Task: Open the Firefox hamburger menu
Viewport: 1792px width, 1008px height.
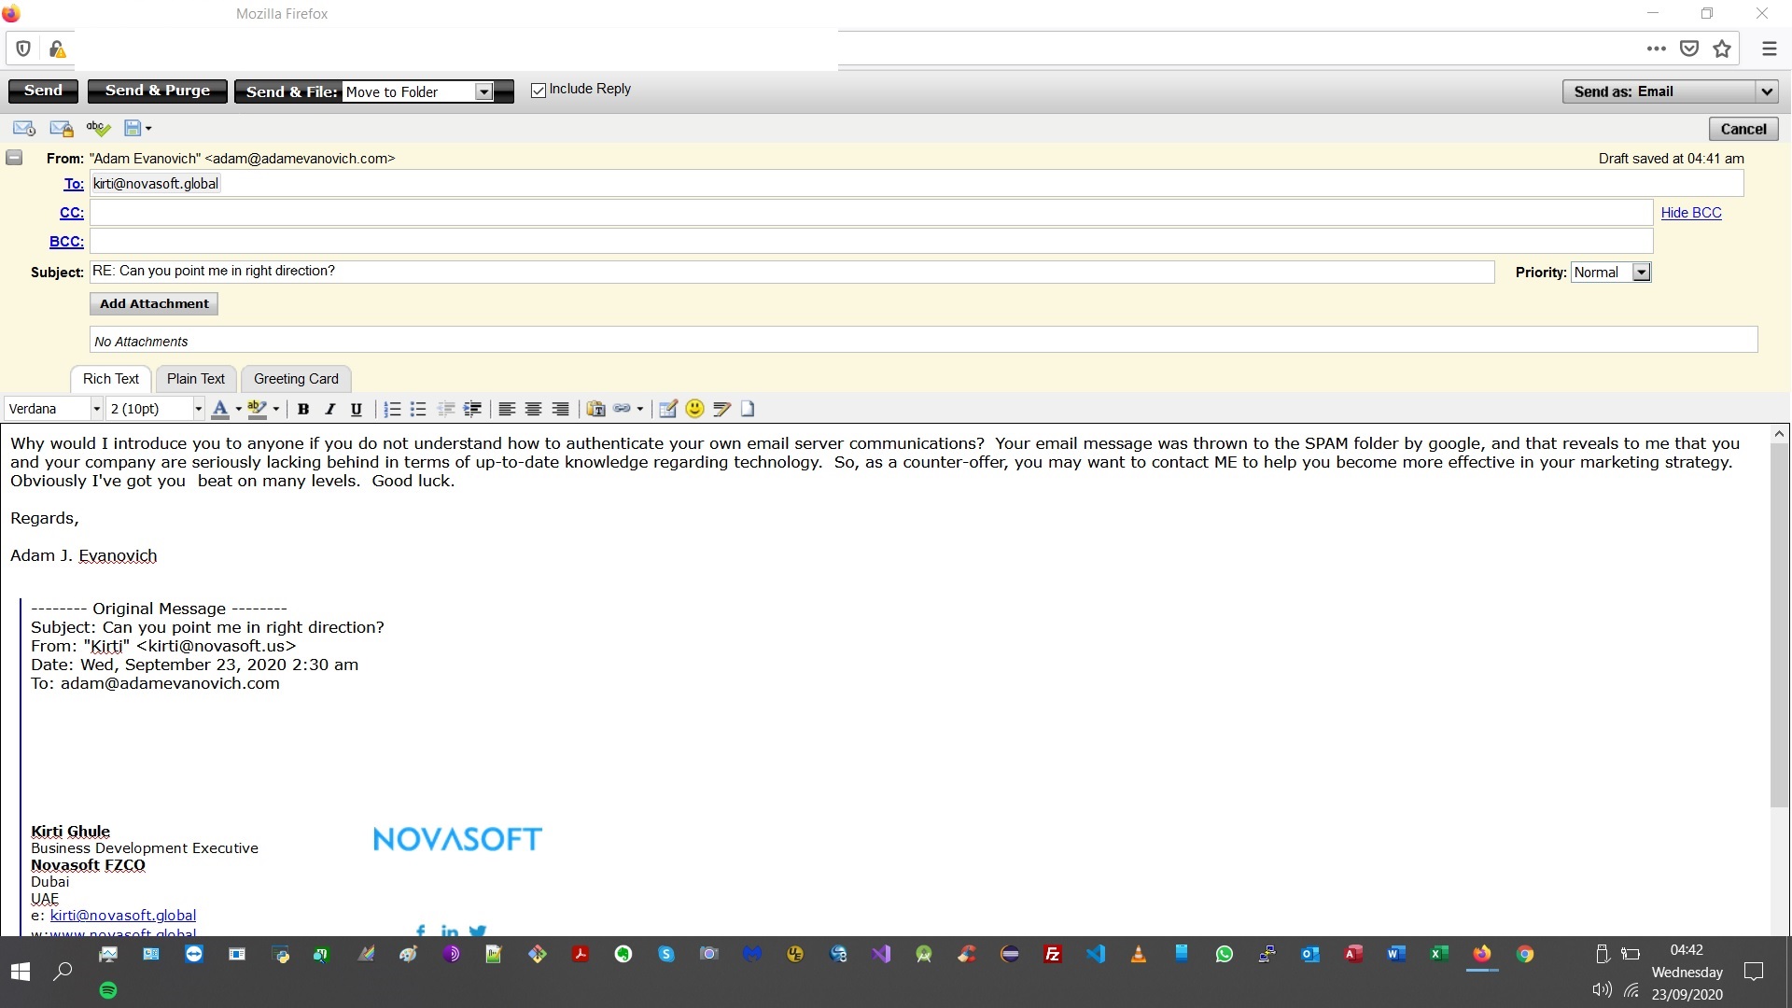Action: (1769, 49)
